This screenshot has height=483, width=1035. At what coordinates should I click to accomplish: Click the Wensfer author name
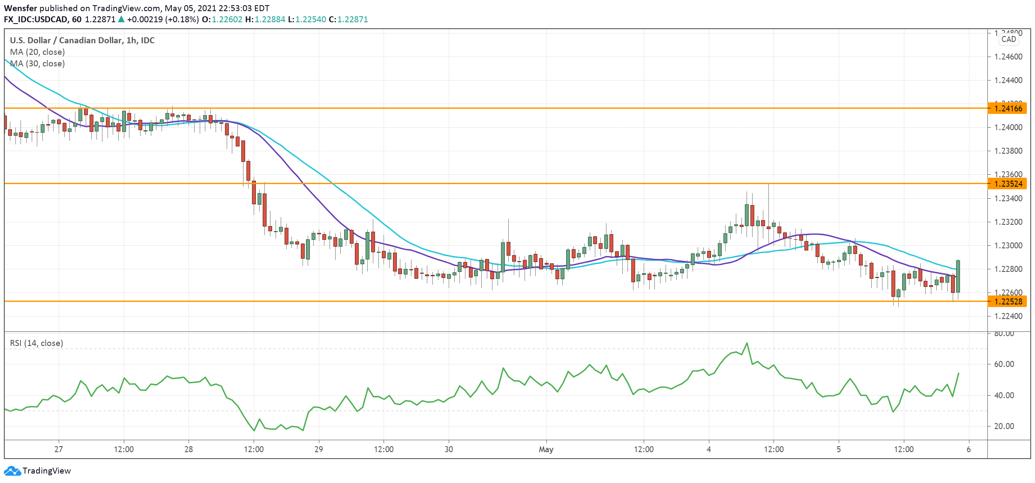pos(20,8)
